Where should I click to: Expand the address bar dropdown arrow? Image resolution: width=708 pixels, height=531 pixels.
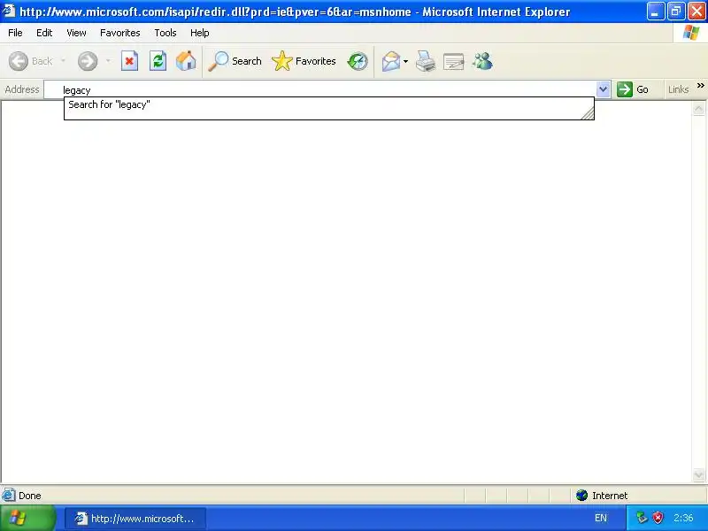click(604, 89)
